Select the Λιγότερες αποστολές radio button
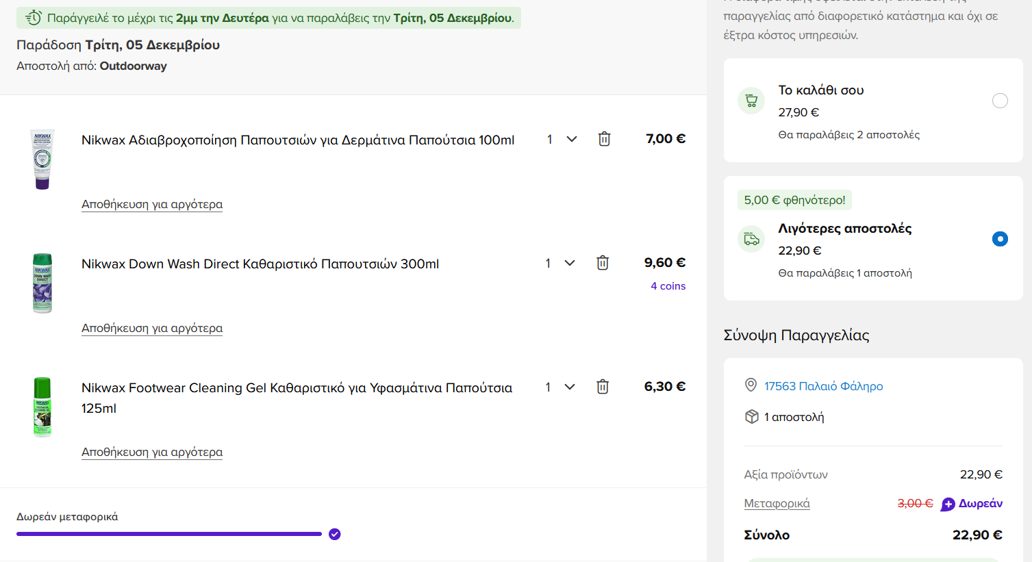This screenshot has width=1032, height=562. 1000,239
